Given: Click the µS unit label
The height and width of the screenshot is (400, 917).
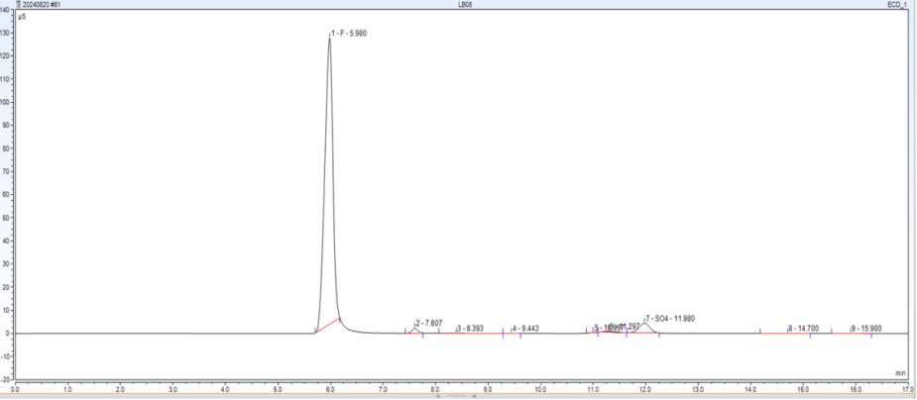Looking at the screenshot, I should (22, 17).
